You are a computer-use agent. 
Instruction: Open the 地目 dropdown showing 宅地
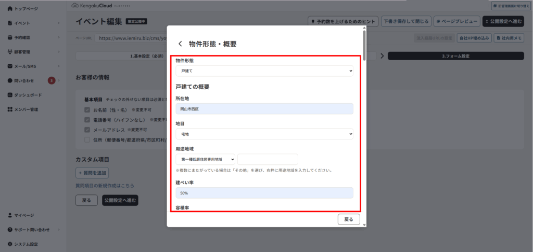(x=264, y=134)
